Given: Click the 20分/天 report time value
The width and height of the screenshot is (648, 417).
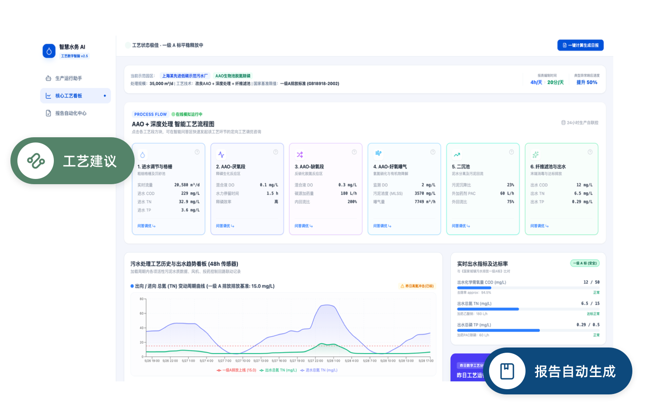Looking at the screenshot, I should (555, 83).
